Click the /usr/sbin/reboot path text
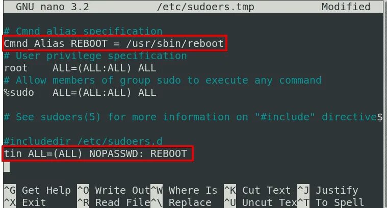 tap(175, 44)
